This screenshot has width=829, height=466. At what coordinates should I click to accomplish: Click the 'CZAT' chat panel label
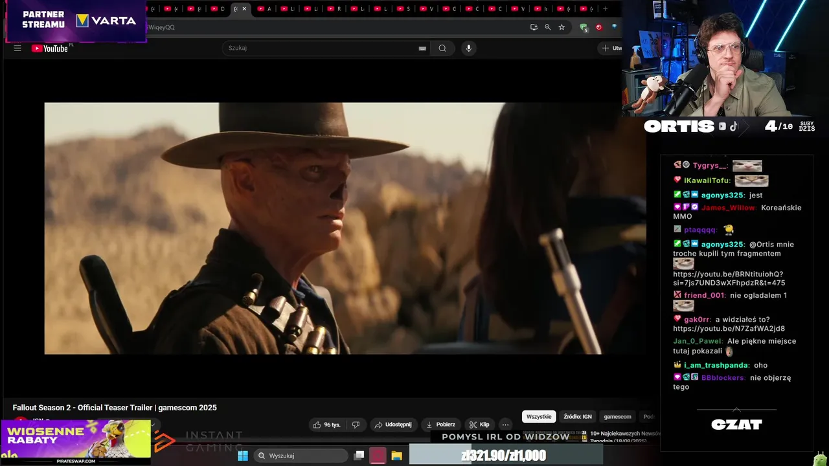coord(736,425)
